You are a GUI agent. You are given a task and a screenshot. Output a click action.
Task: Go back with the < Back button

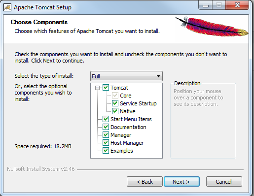(145, 182)
